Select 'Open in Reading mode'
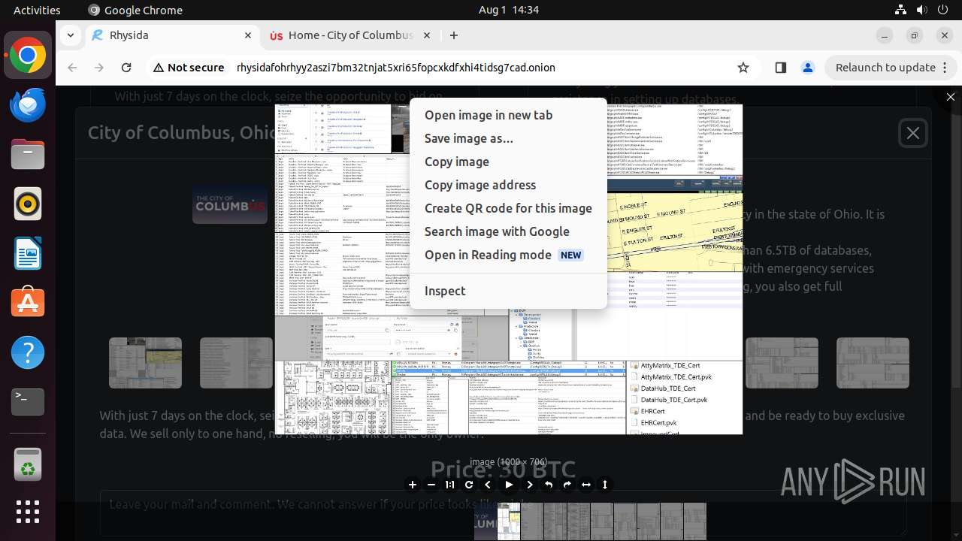Viewport: 962px width, 541px height. 508,255
